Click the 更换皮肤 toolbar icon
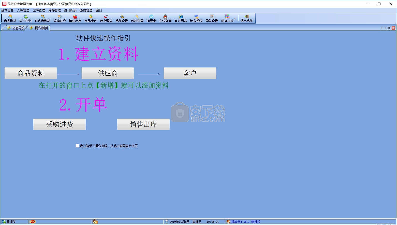The height and width of the screenshot is (225, 397). click(227, 19)
